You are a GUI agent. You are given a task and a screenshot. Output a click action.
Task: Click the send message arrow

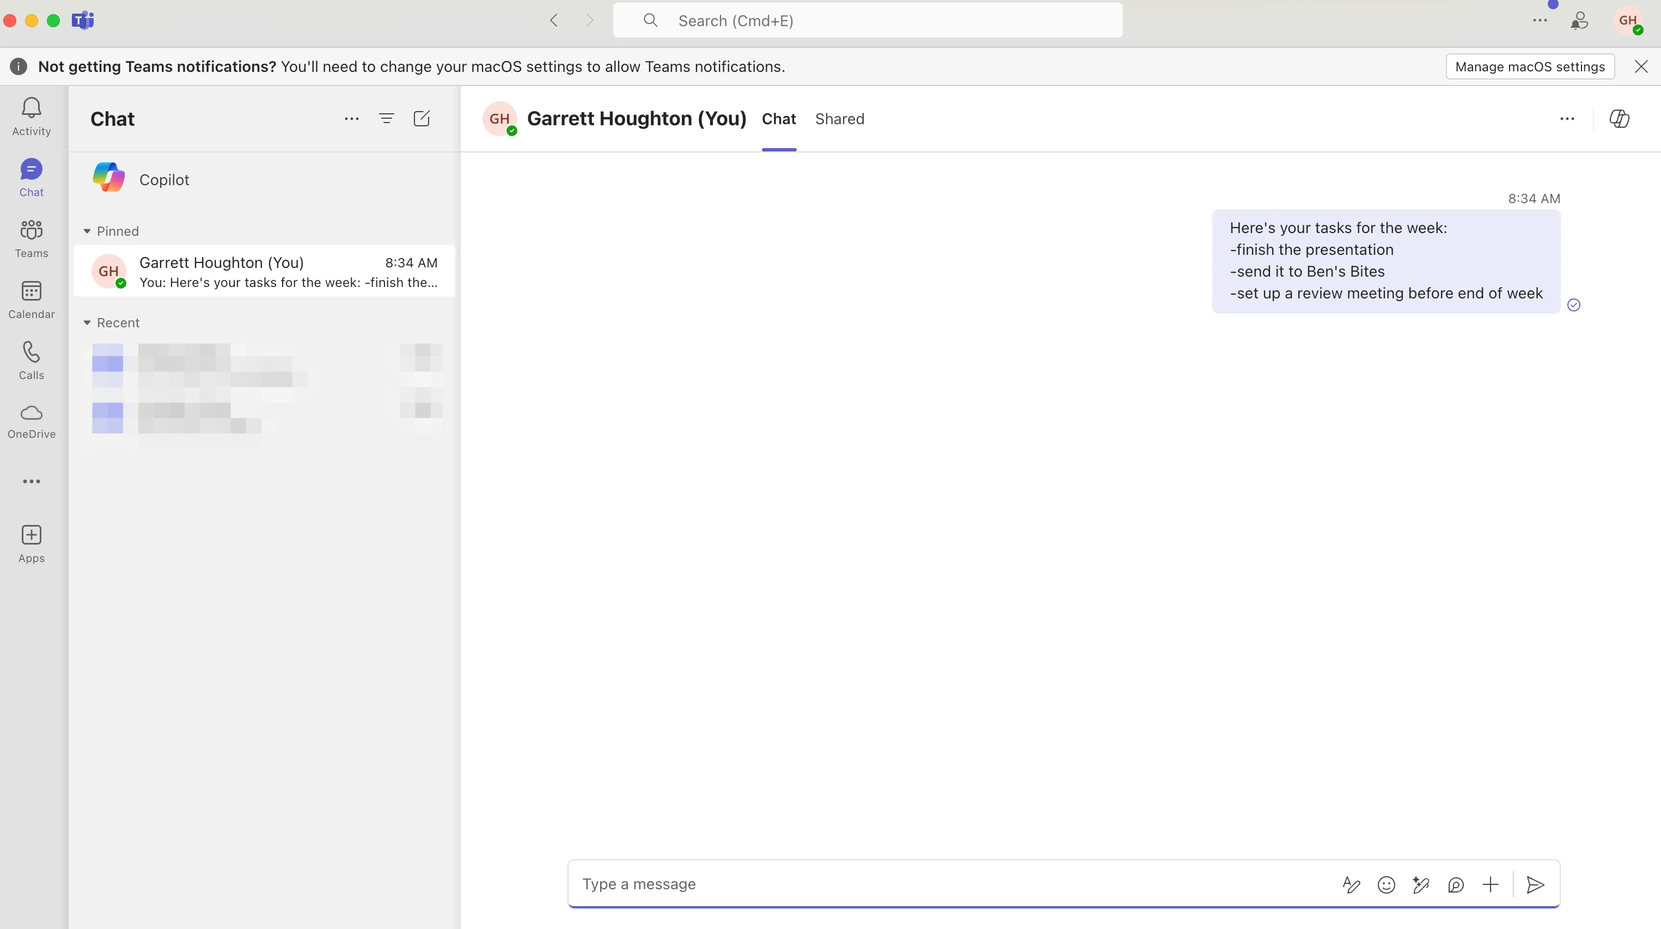1535,884
